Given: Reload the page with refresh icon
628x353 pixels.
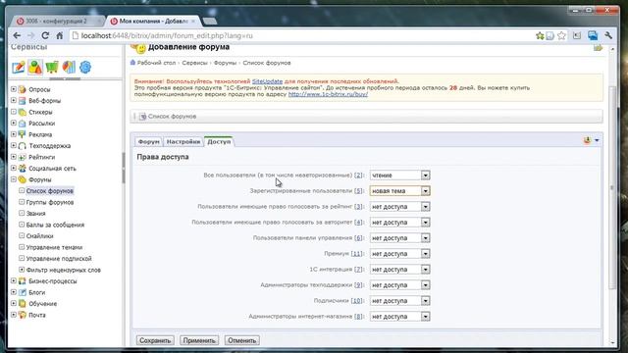Looking at the screenshot, I should [x=45, y=35].
